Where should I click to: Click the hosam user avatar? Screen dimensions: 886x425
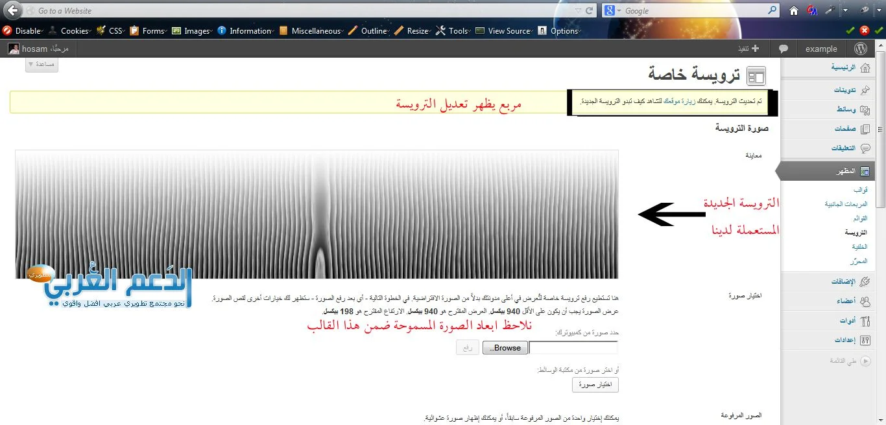[x=14, y=49]
